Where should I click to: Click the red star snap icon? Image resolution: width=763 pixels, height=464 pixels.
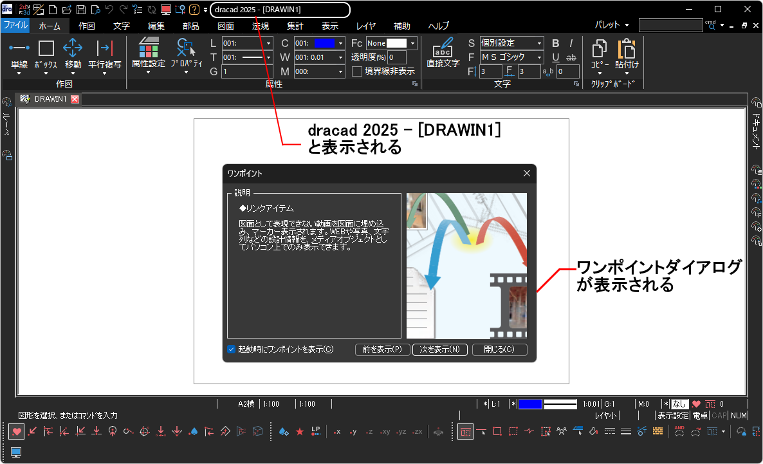(x=300, y=431)
